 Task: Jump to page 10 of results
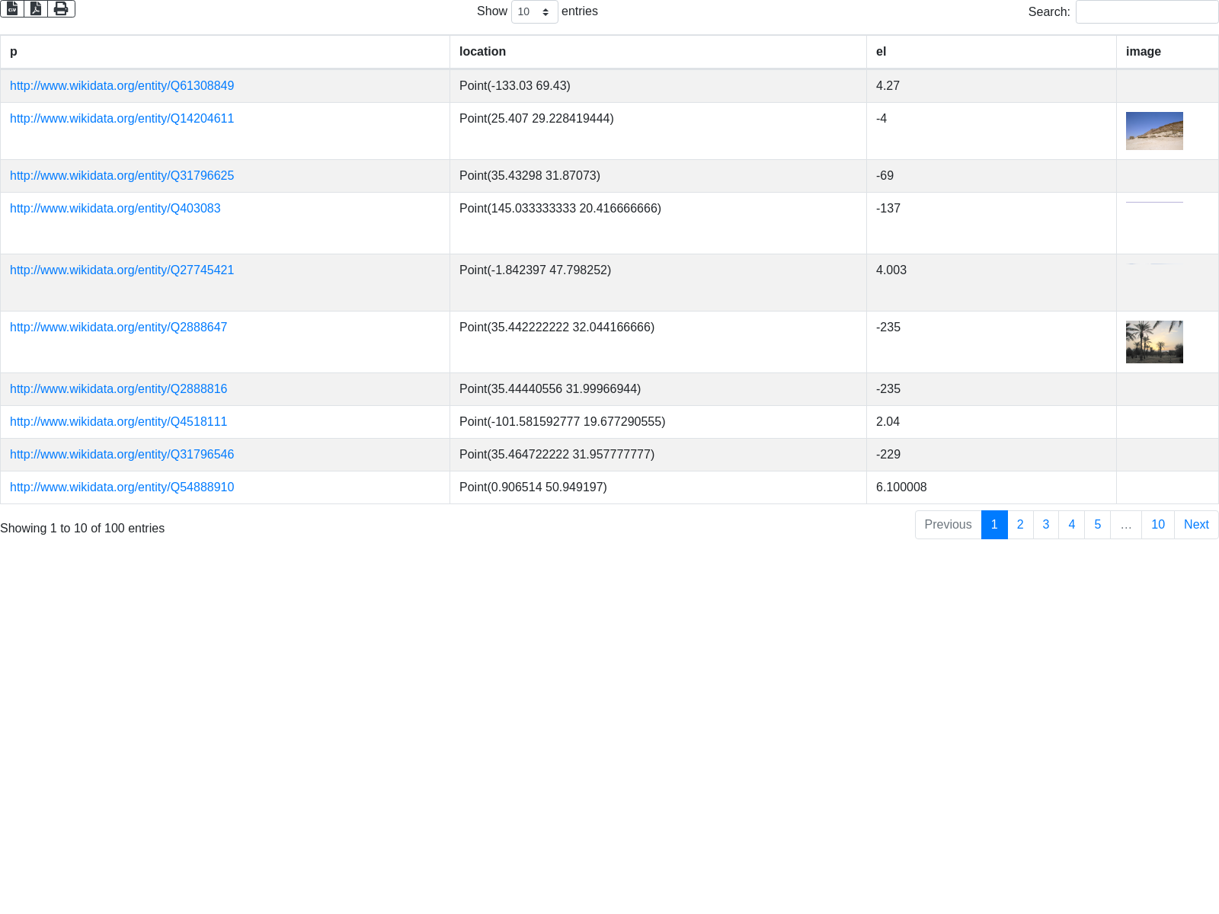[x=1157, y=525]
